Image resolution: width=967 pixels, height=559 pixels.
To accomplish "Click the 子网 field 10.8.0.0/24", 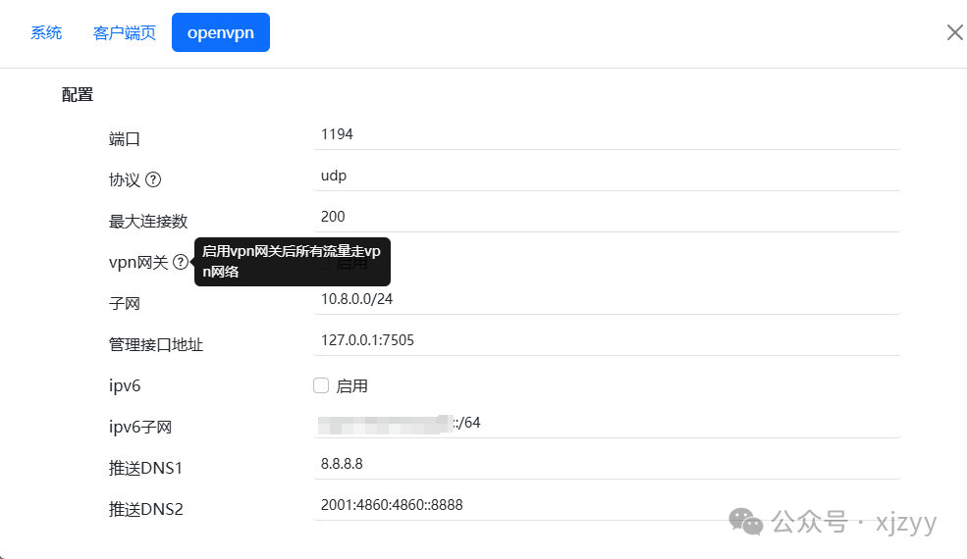I will pos(607,299).
